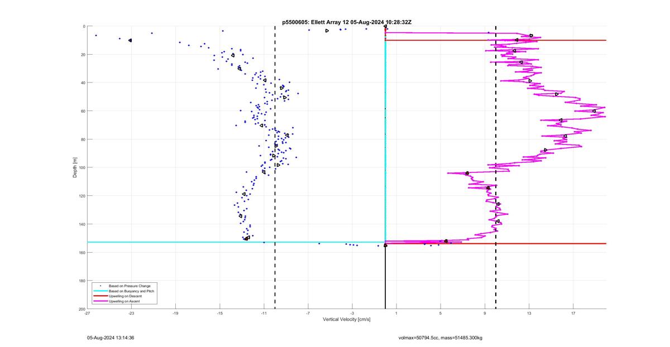Click the 'volmax=50794.5cc, mass=51485.300kg' footer text
The height and width of the screenshot is (347, 670).
point(440,338)
